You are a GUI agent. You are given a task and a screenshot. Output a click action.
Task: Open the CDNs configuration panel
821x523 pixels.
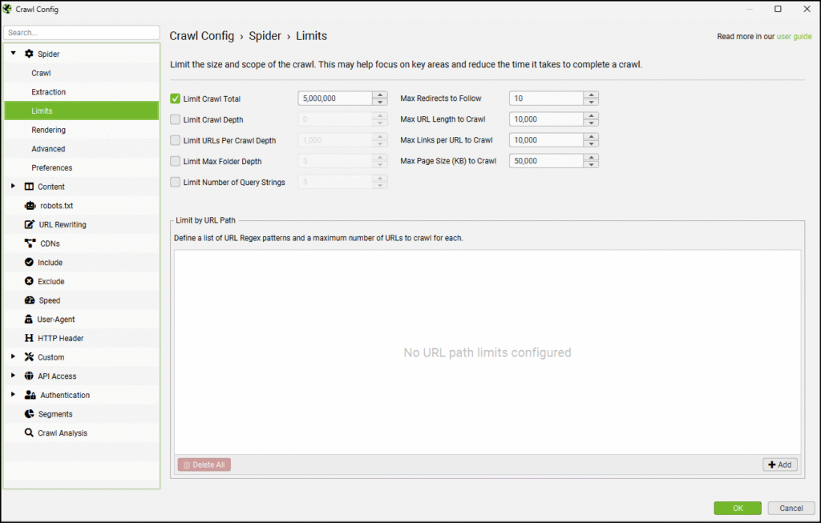(48, 243)
